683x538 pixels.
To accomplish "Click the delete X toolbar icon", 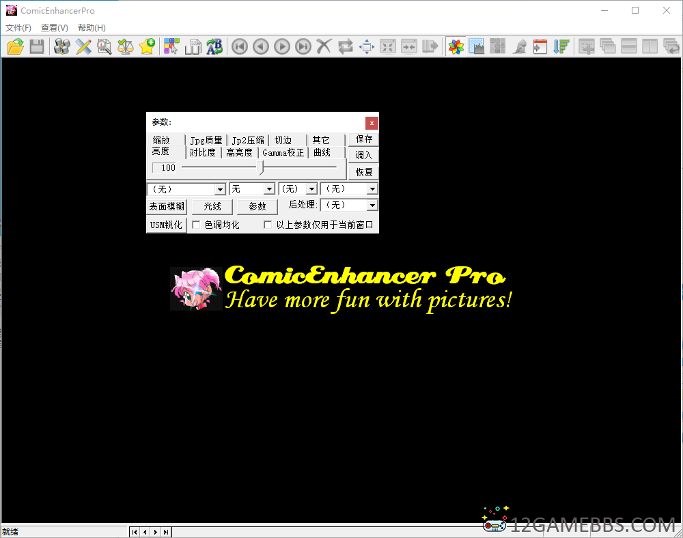I will coord(324,46).
